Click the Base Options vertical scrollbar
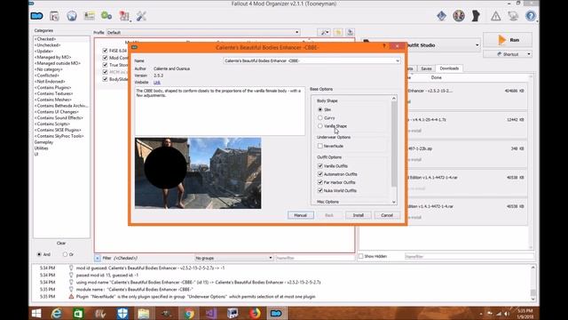Viewport: 568px width, 320px height. pyautogui.click(x=394, y=144)
